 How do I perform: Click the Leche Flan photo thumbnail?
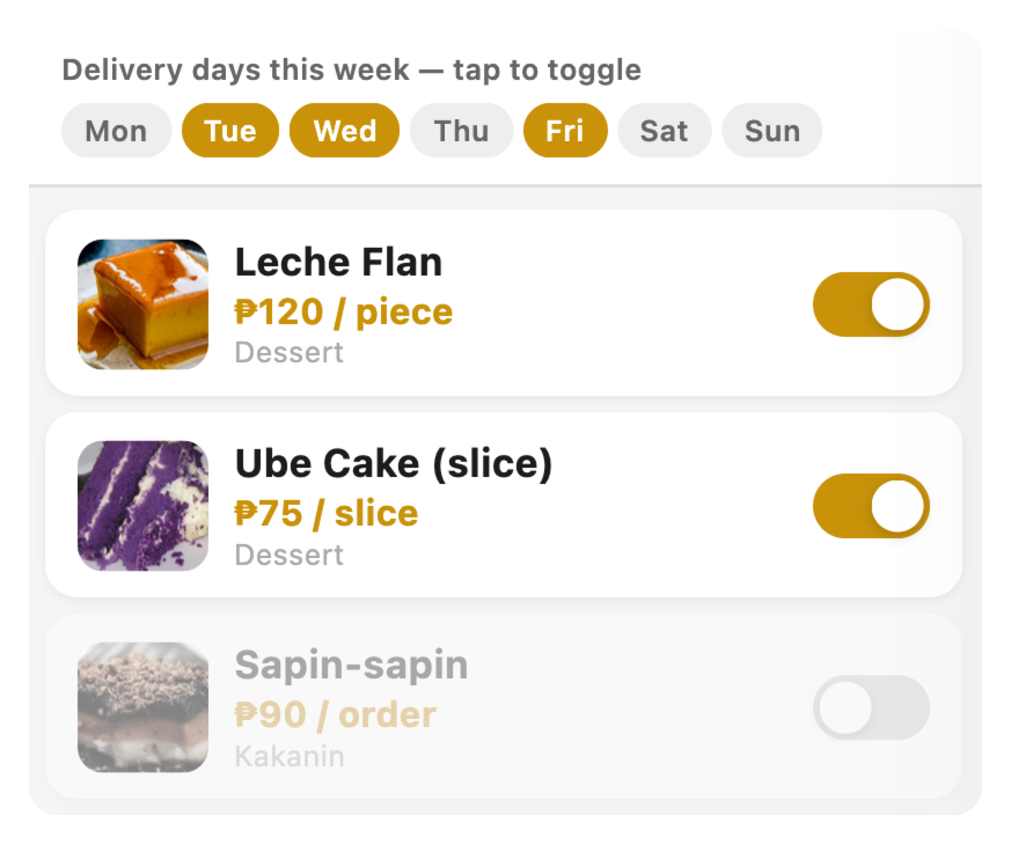(144, 304)
